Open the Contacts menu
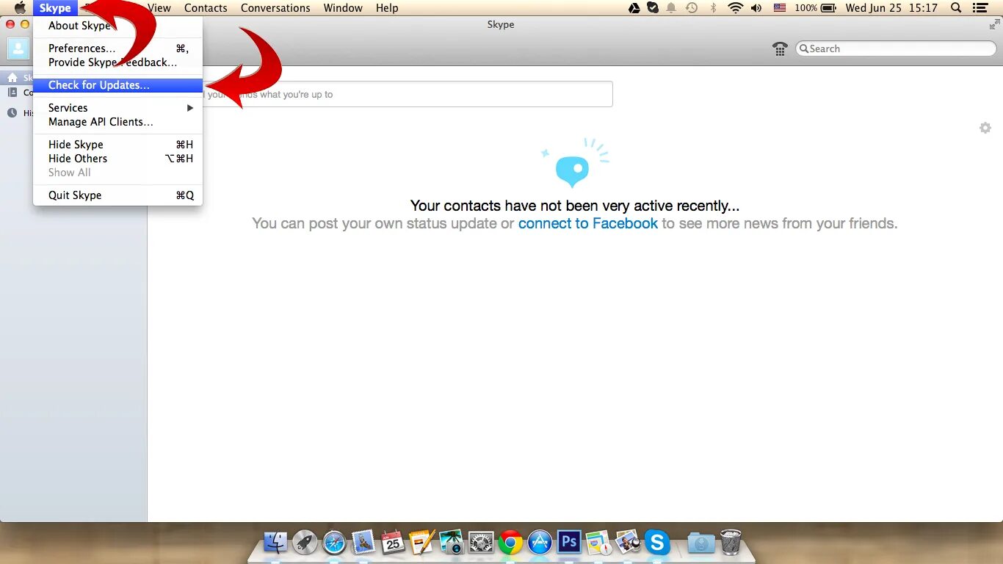 coord(206,8)
